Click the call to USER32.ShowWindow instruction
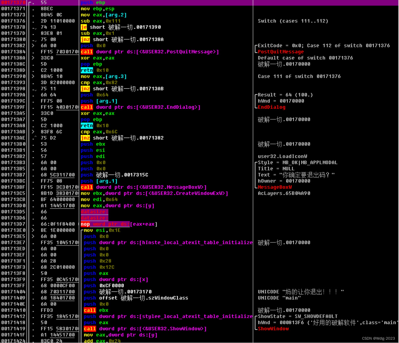 pyautogui.click(x=145, y=329)
